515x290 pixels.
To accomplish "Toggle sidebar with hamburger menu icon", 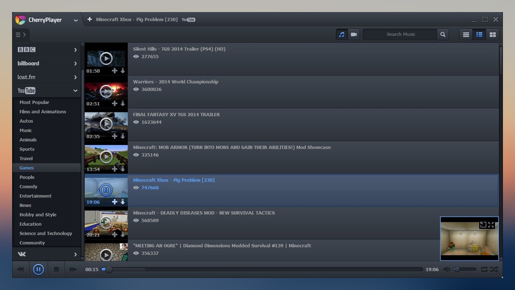I will 18,35.
